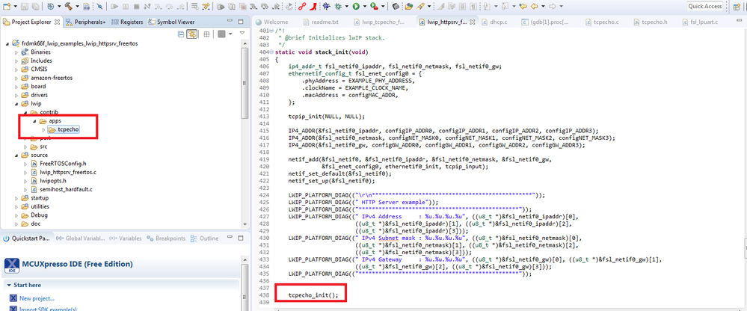Open the tcpecho.h editor tab

(x=651, y=22)
